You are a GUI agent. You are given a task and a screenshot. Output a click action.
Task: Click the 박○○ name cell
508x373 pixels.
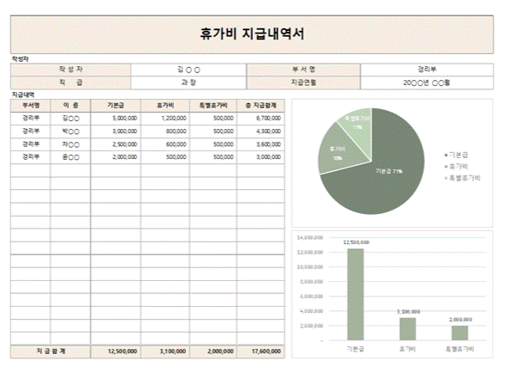70,131
